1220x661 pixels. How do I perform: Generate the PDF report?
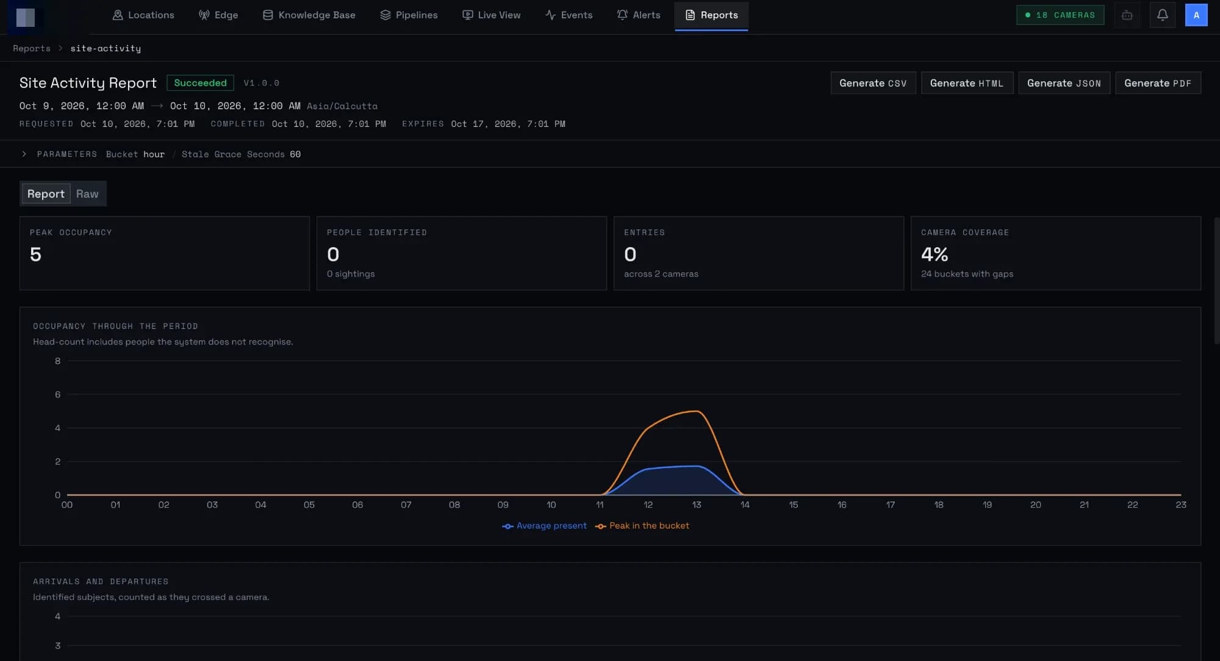1158,83
